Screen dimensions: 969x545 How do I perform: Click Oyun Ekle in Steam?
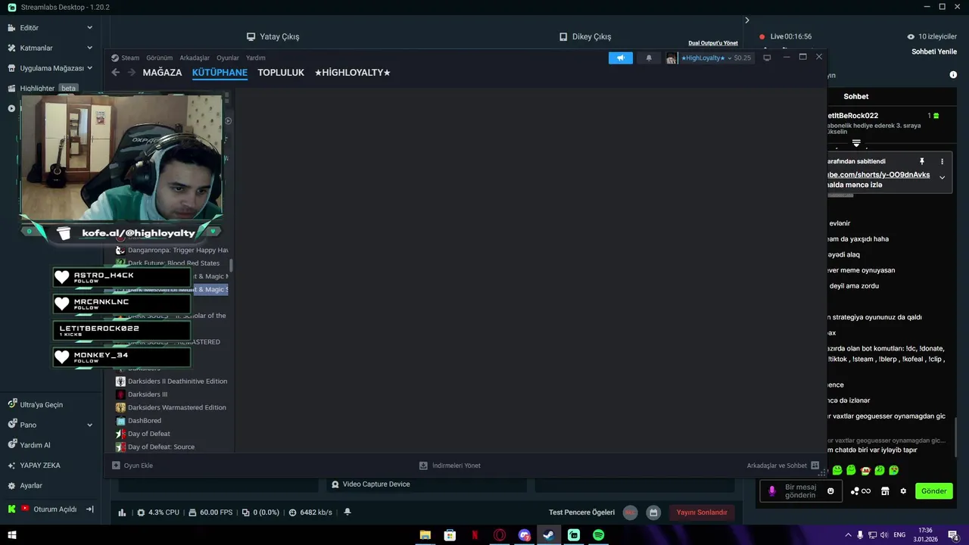click(132, 466)
